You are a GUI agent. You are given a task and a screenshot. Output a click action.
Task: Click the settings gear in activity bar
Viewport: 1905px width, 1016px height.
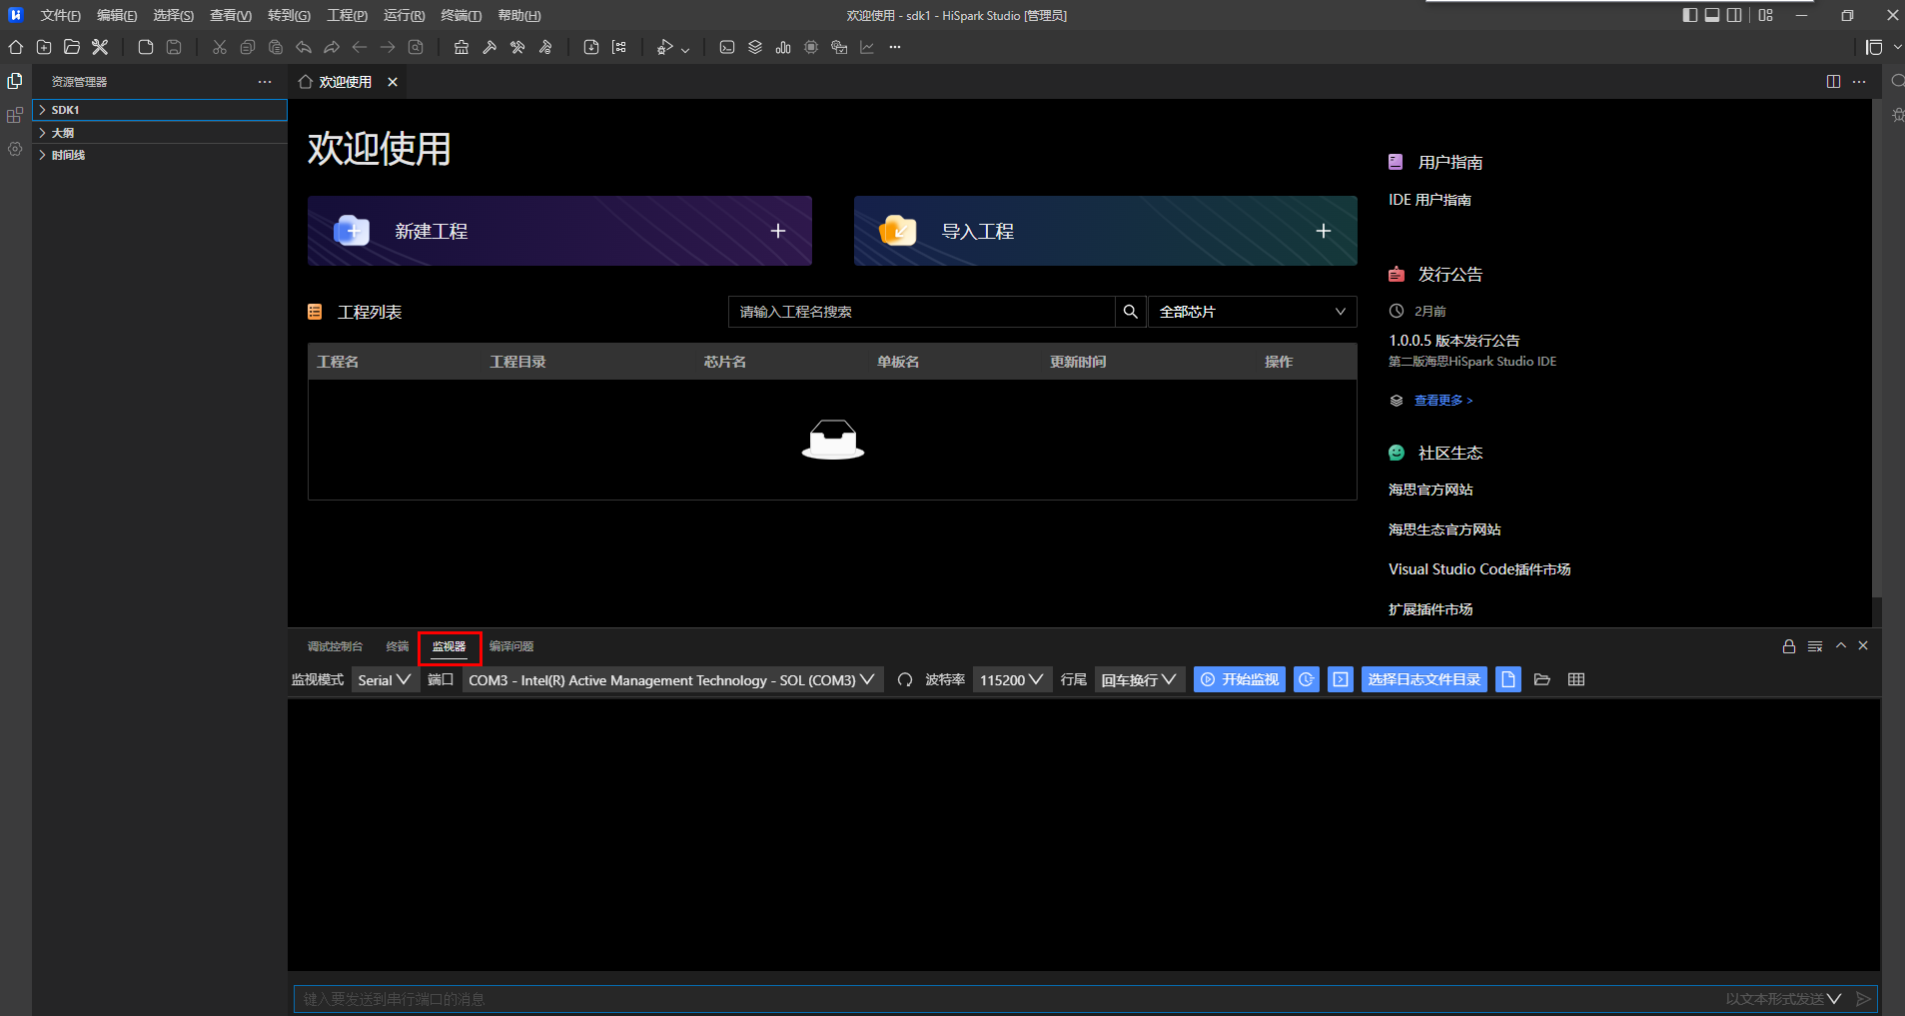[15, 149]
